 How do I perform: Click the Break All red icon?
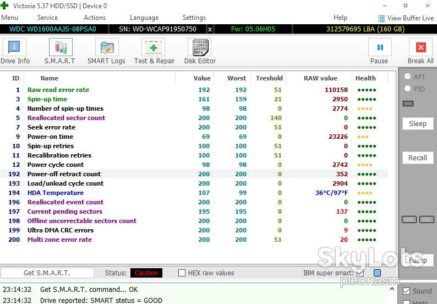click(420, 47)
